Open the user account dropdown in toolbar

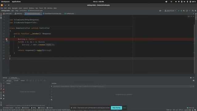(x=160, y=11)
